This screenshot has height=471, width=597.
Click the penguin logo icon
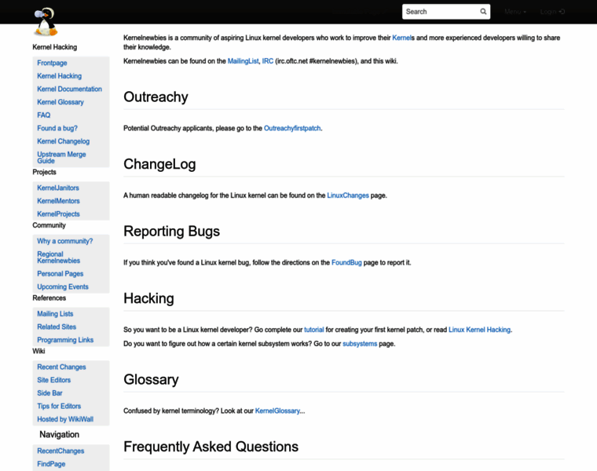coord(46,21)
